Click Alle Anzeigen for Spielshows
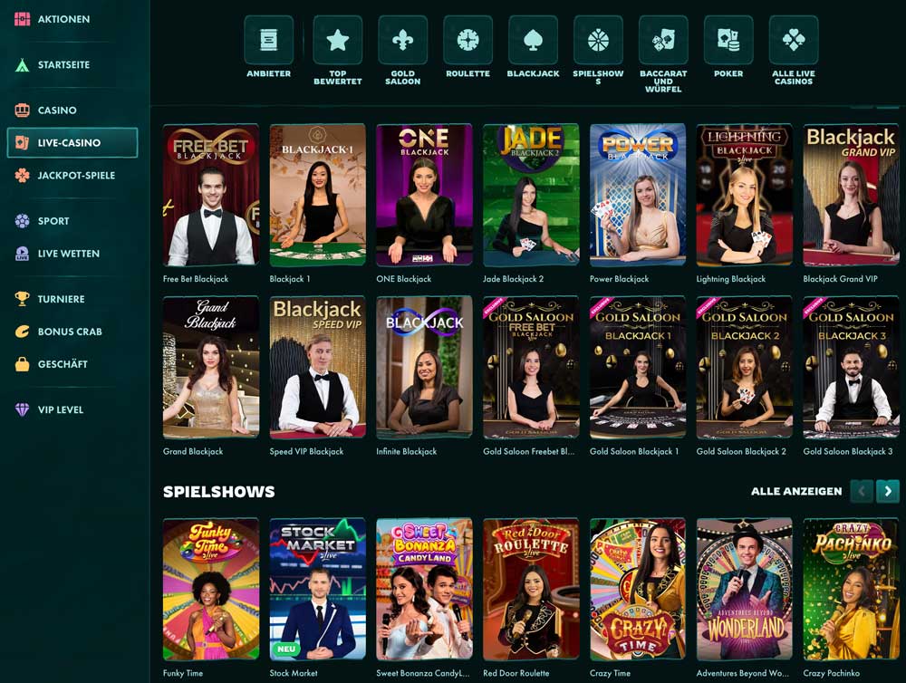Image resolution: width=906 pixels, height=683 pixels. 796,491
